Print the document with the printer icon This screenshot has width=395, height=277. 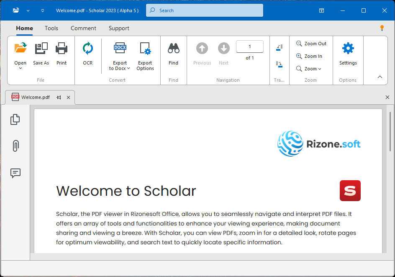click(62, 48)
